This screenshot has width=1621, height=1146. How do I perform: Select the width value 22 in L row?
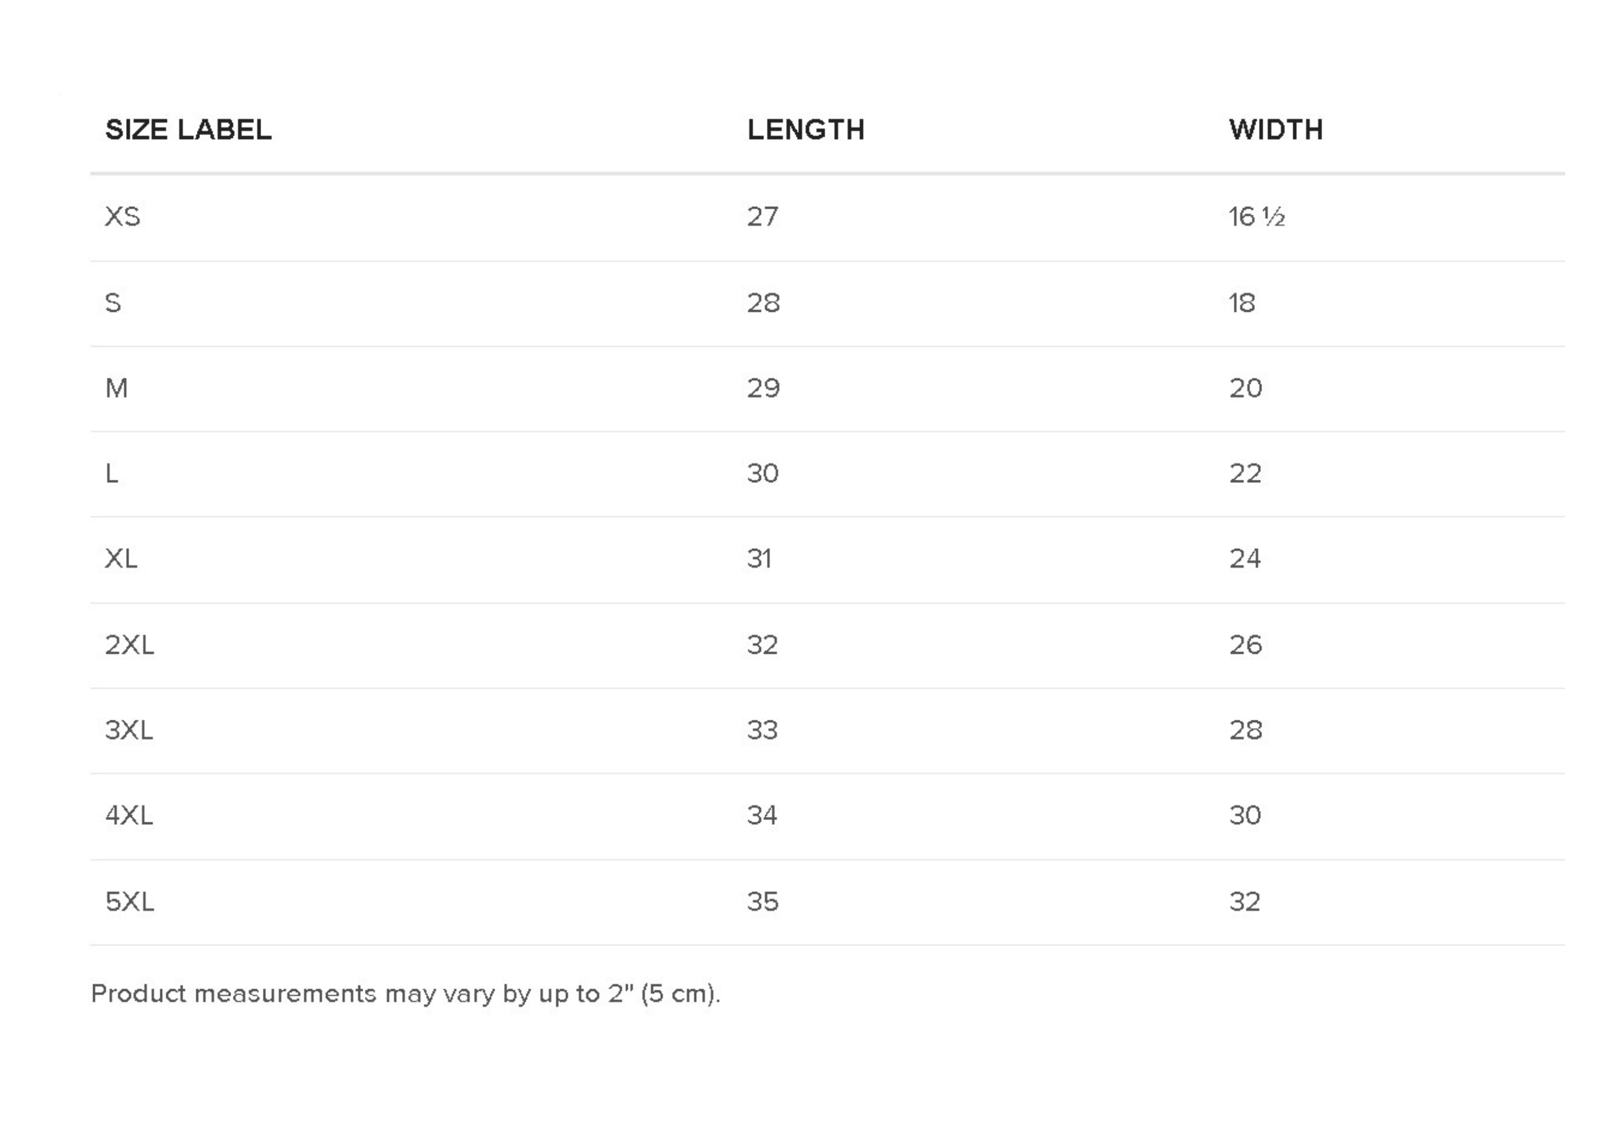click(x=1245, y=474)
